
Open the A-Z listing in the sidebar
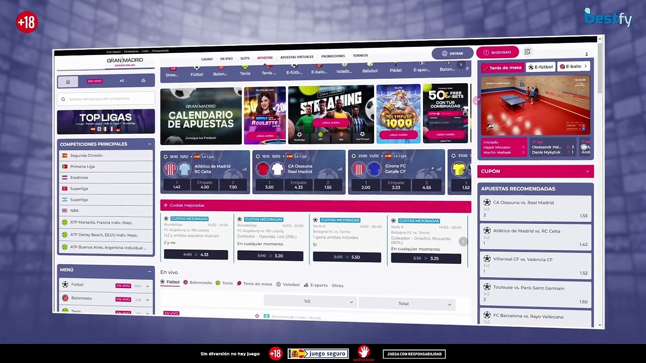(x=122, y=81)
